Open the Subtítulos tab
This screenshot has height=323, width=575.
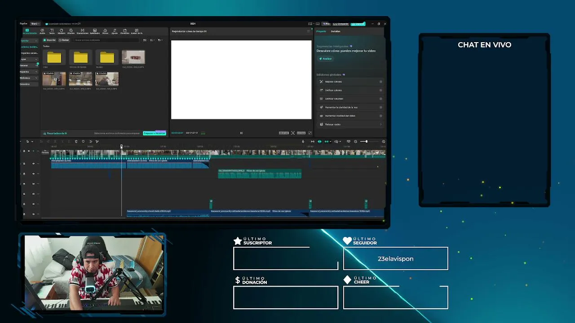tap(94, 31)
